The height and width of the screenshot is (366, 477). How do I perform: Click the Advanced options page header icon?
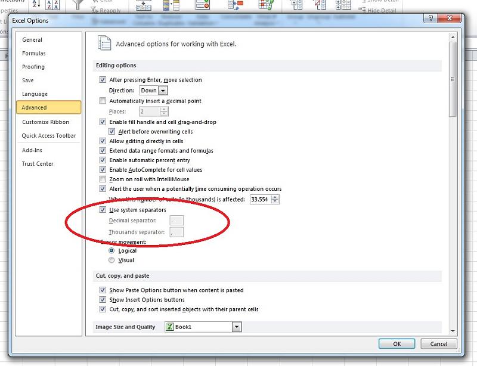[x=104, y=43]
